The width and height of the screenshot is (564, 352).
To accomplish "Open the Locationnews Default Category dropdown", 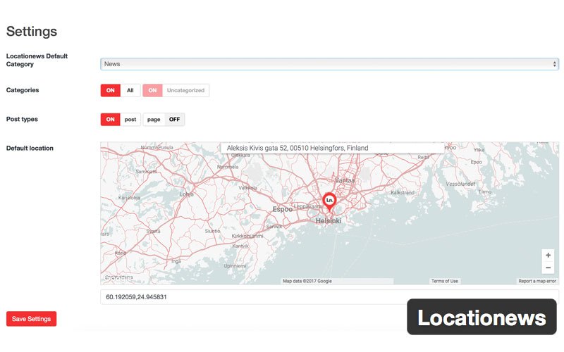I will [329, 64].
